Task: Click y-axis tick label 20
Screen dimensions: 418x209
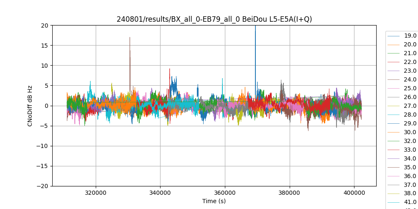Action: (x=44, y=25)
